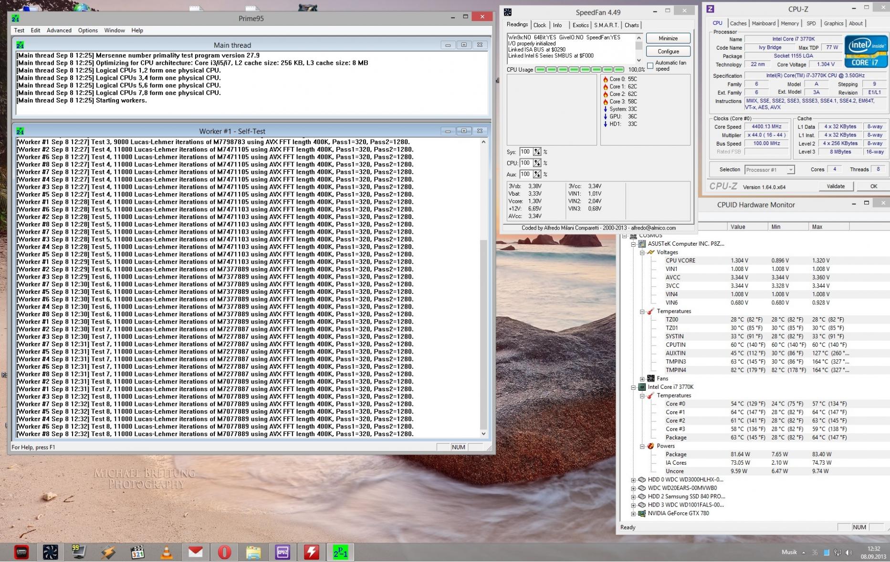Click the Voltages lightning icon in Hardware Monitor
Image resolution: width=890 pixels, height=562 pixels.
[651, 252]
